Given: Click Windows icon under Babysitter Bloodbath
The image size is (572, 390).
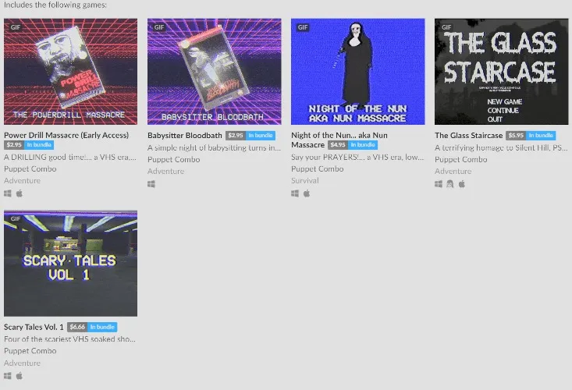Looking at the screenshot, I should 151,184.
